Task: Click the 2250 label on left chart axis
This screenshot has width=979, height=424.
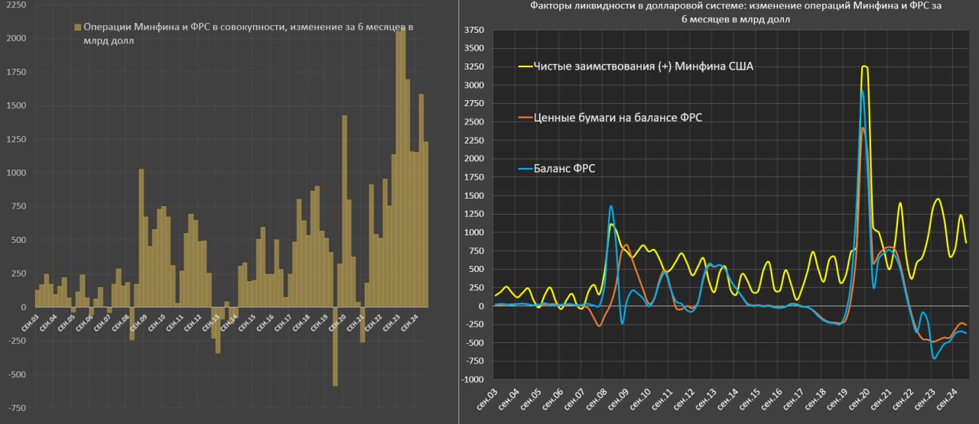Action: tap(15, 5)
